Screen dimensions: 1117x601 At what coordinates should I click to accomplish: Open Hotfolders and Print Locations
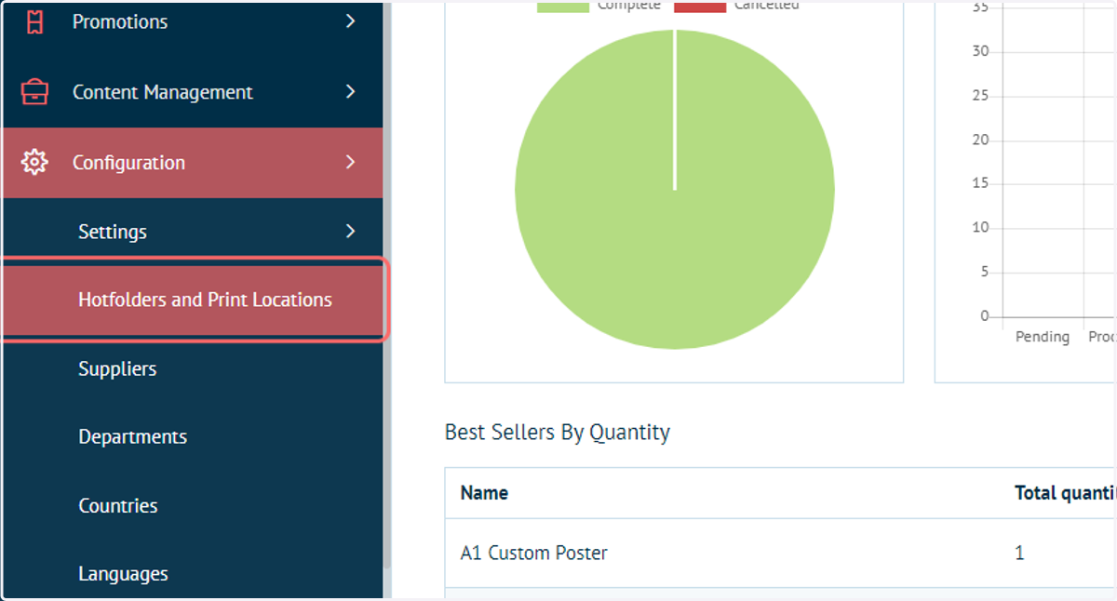coord(193,300)
